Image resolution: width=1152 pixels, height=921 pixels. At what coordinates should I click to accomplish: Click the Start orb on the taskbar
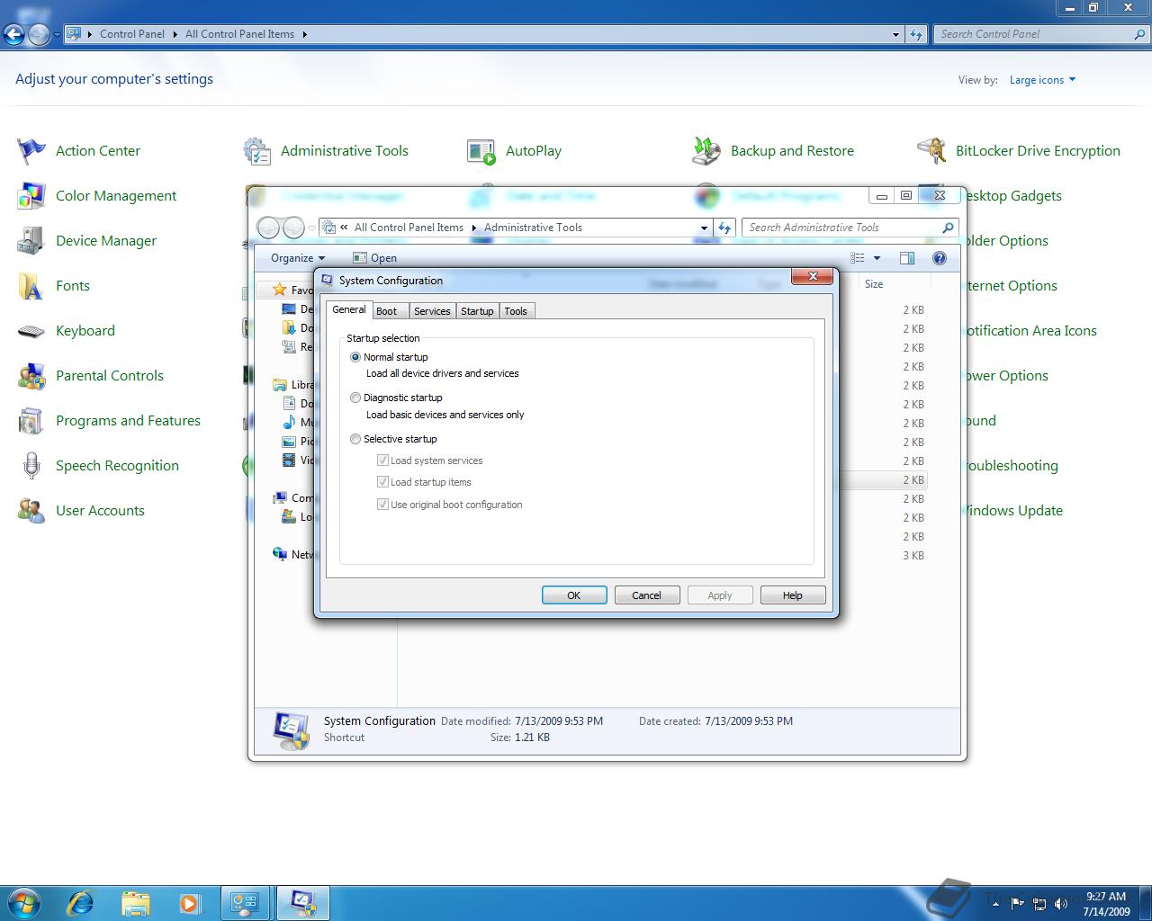pyautogui.click(x=24, y=902)
